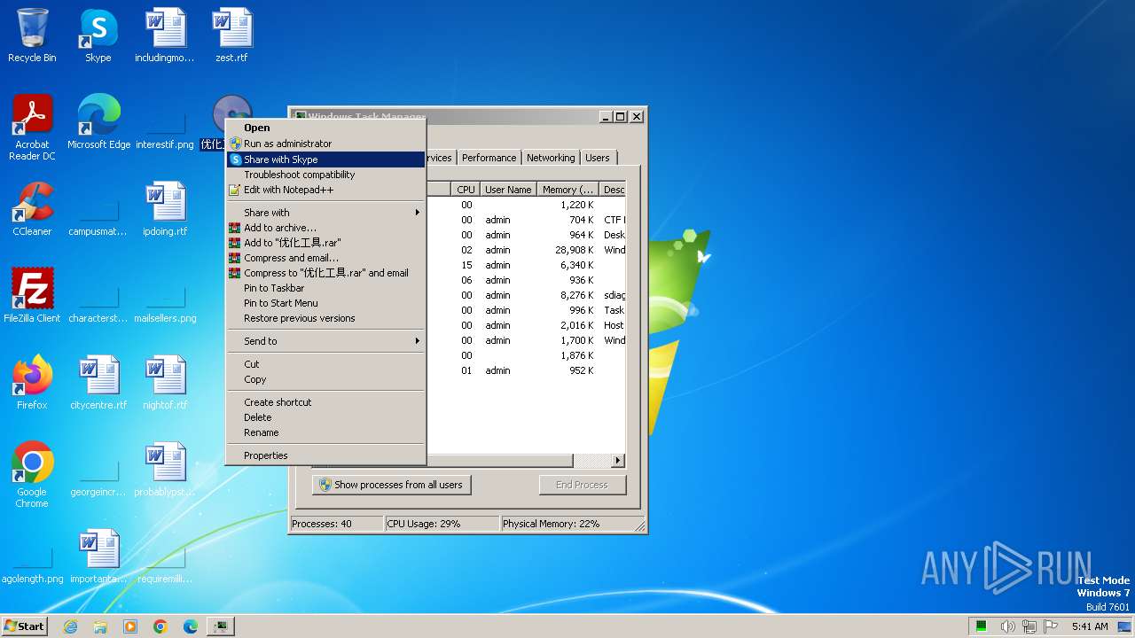The height and width of the screenshot is (638, 1135).
Task: Open the Firefox desktop shortcut
Action: (x=32, y=383)
